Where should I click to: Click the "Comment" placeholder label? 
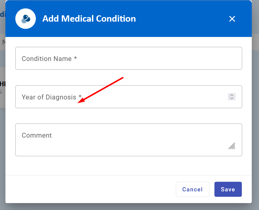[x=37, y=135]
